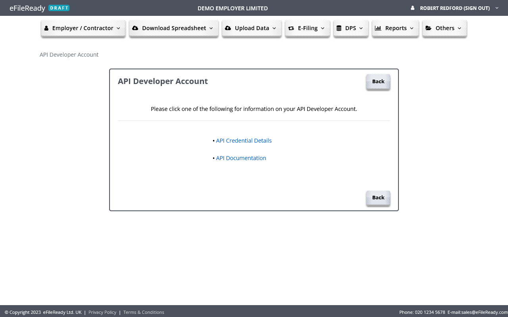Click the DEMO EMPLOYER LIMITED header title
Image resolution: width=508 pixels, height=317 pixels.
233,8
